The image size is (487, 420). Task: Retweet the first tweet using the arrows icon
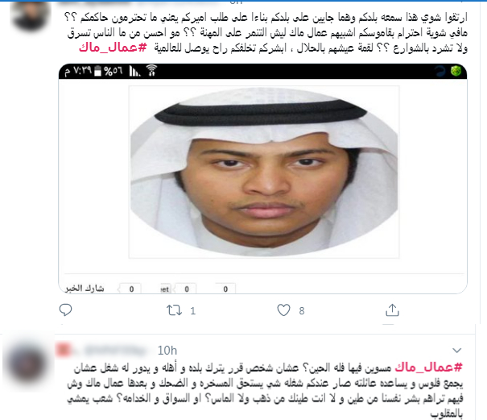[174, 310]
